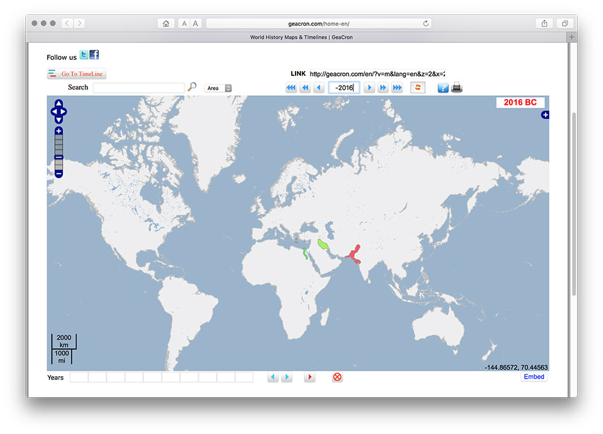Jump back with triple-left arrow button
The image size is (603, 434).
click(x=291, y=87)
